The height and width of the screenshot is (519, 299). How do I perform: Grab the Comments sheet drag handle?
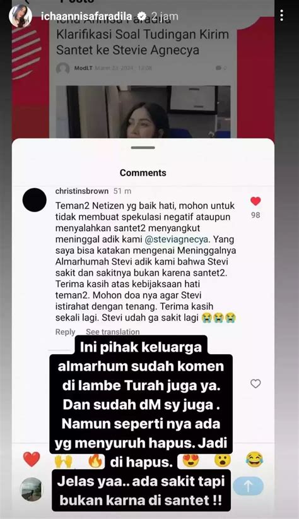(143, 148)
